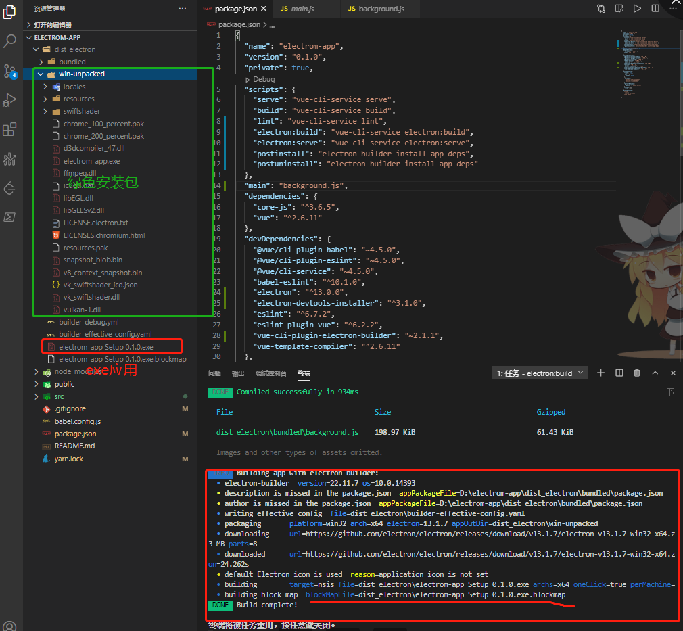Viewport: 683px width, 631px height.
Task: Kill the terminal with trash icon
Action: point(637,373)
